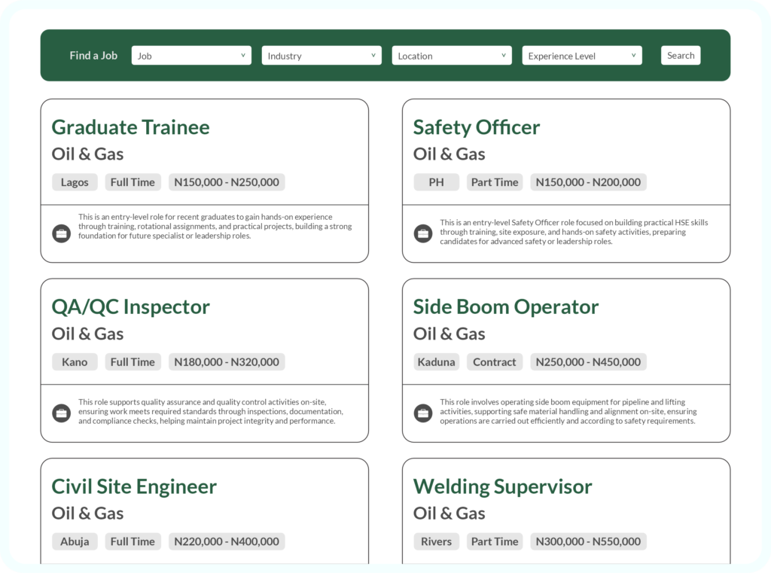This screenshot has height=573, width=771.
Task: Open the Civil Site Engineer job
Action: [x=134, y=486]
